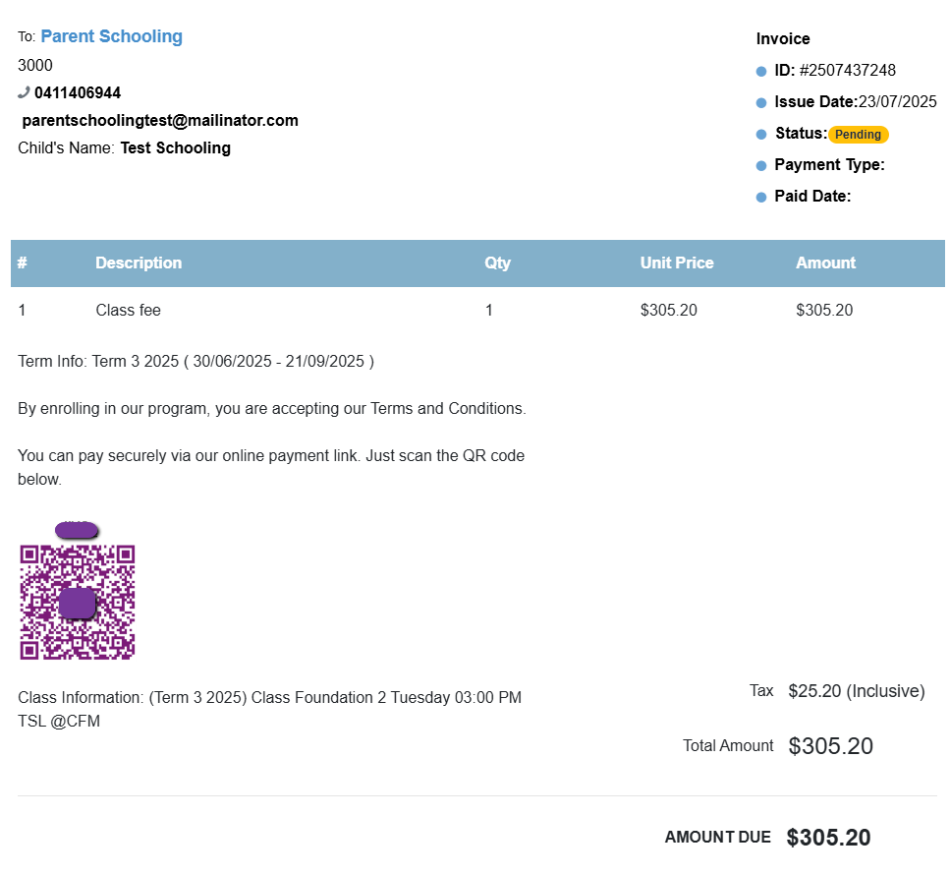Viewport: 950px width, 875px height.
Task: Click the Description column header
Action: point(139,263)
